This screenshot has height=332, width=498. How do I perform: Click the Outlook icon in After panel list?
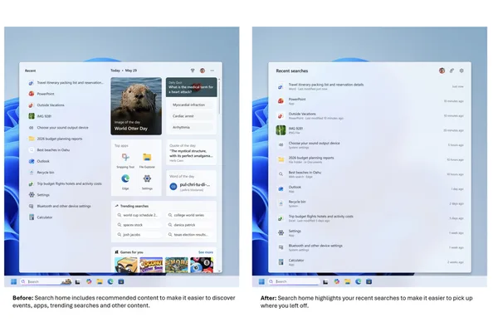[281, 189]
